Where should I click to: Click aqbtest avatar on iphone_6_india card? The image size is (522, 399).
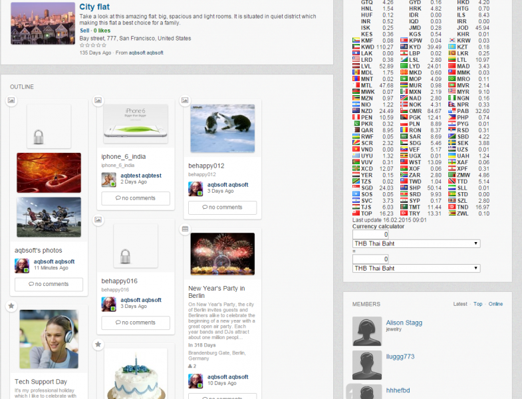108,180
